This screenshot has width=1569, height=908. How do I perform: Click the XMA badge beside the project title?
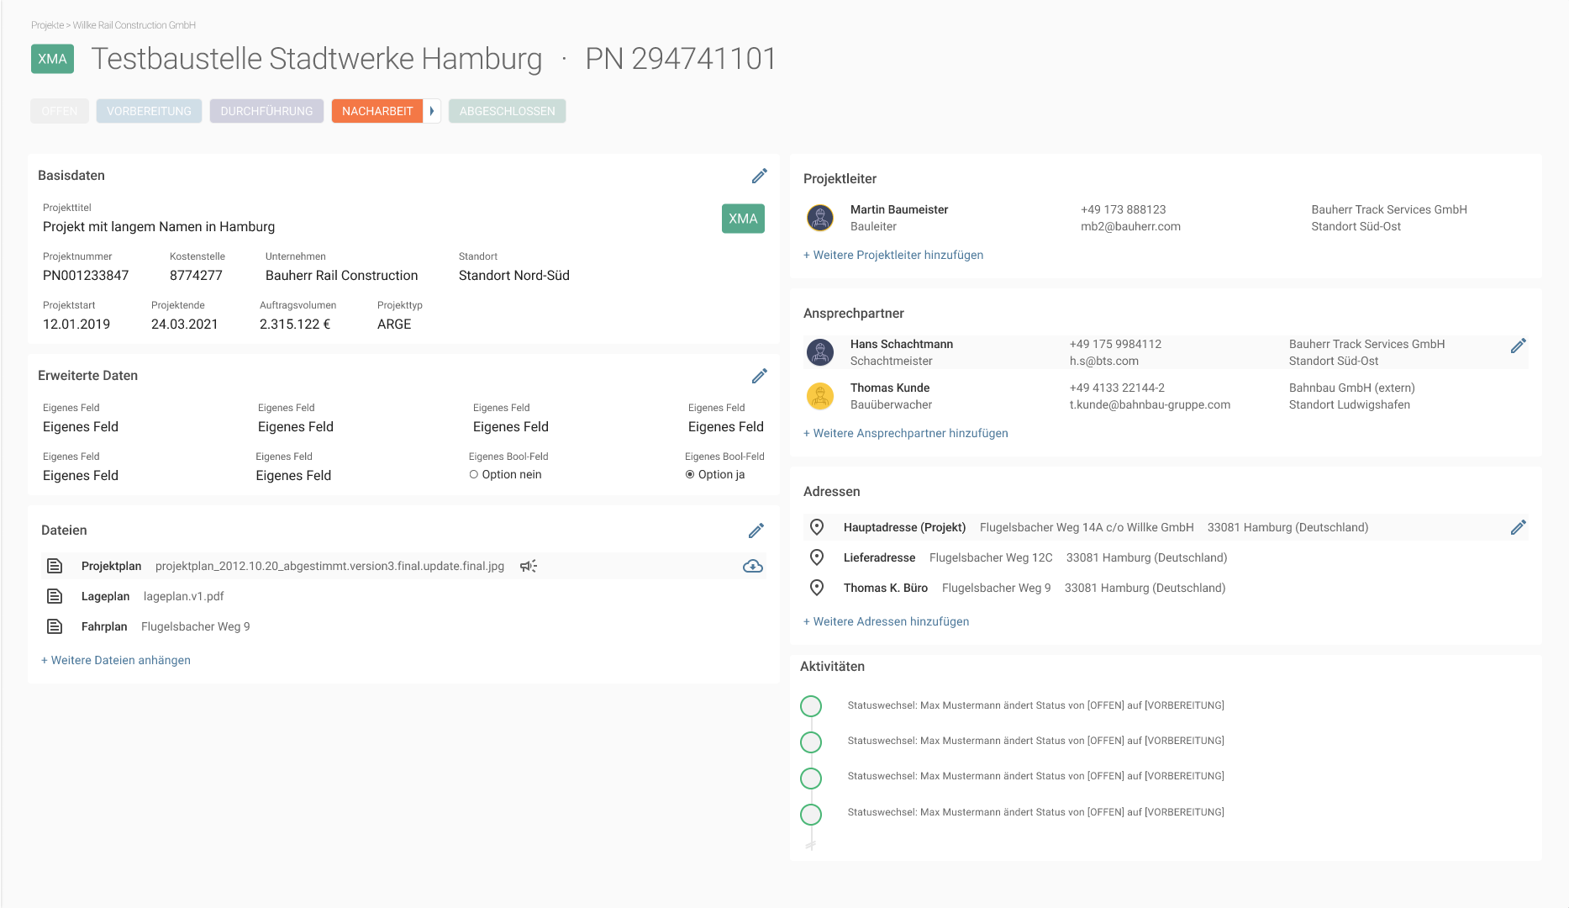point(52,59)
